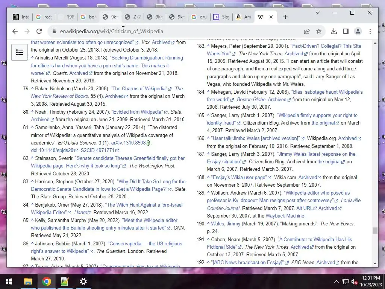Open the 'Wales, Jimmy' author link
Screen dimensions: 385x289
tap(226, 224)
